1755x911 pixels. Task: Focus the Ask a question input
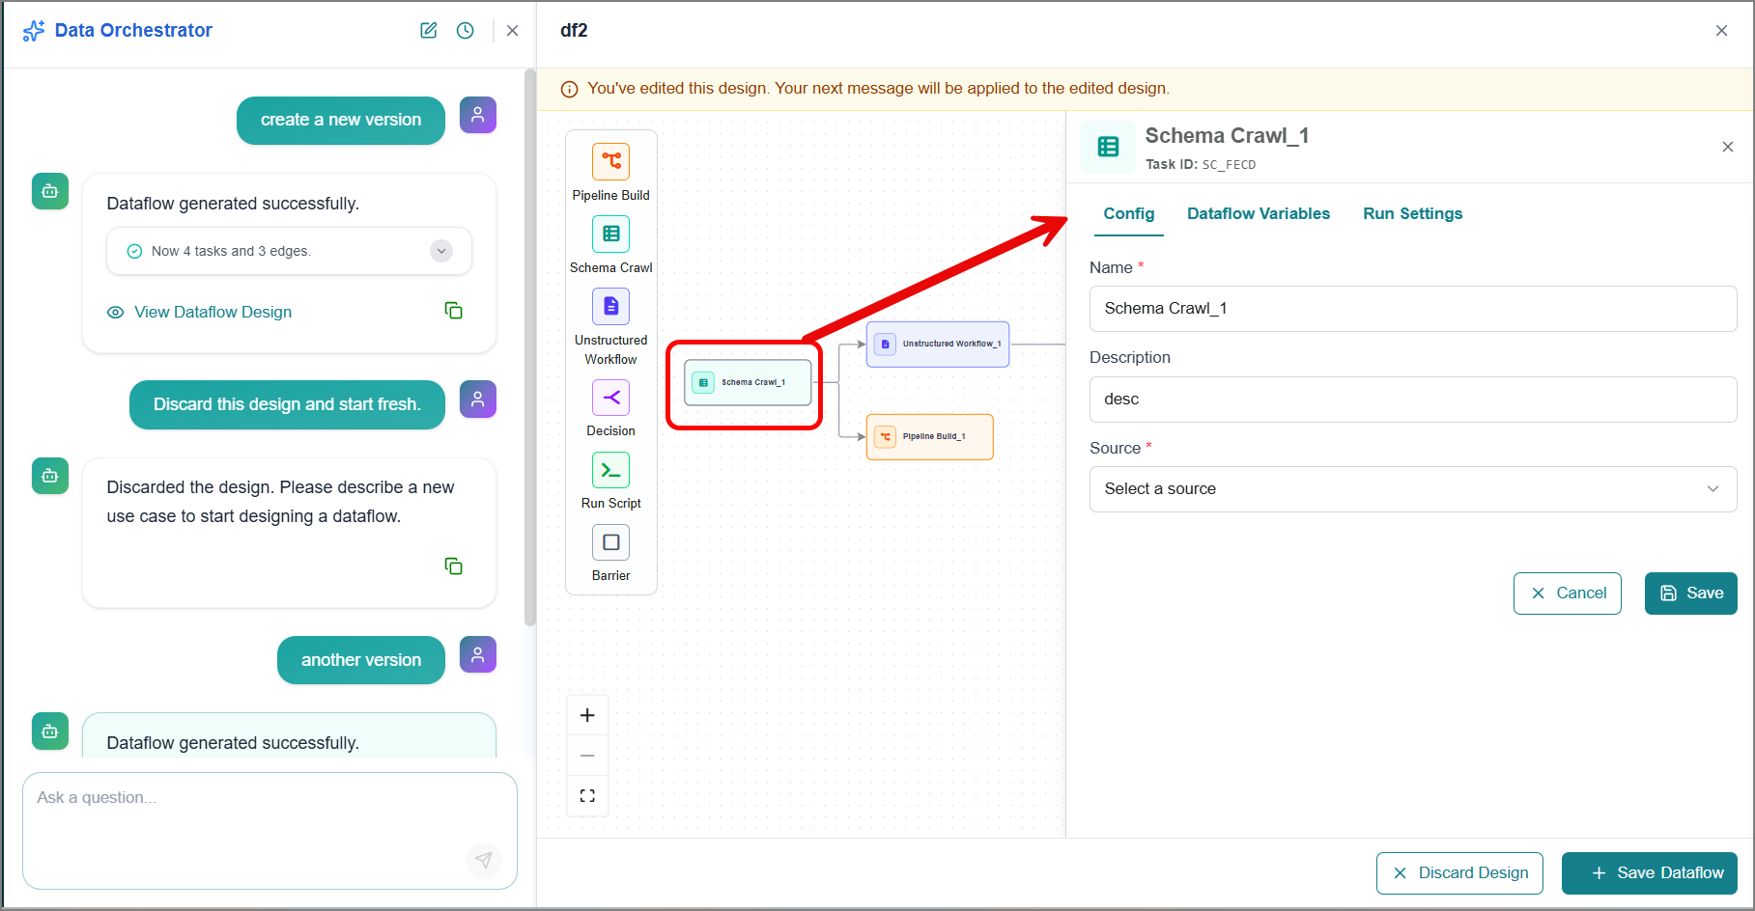tap(269, 830)
